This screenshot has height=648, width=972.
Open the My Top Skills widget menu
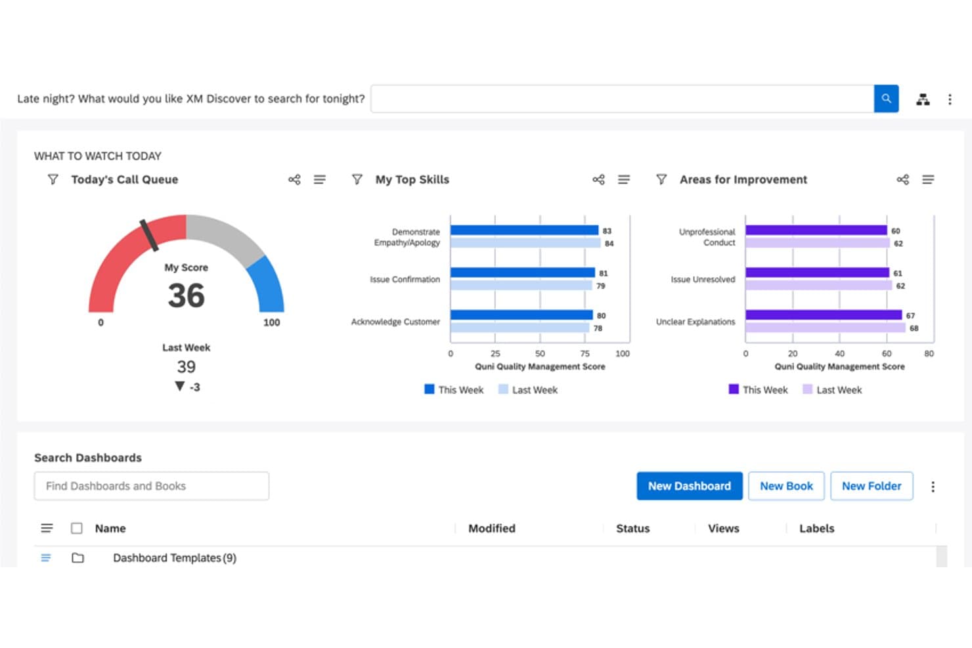pyautogui.click(x=624, y=179)
